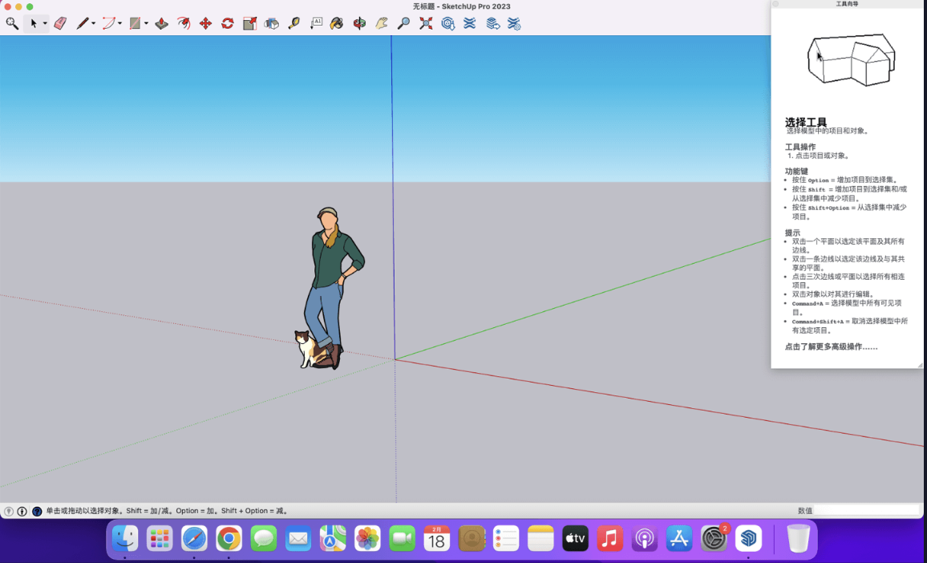Select the Orbit camera tool
Screen dimensions: 927x563
[x=359, y=23]
